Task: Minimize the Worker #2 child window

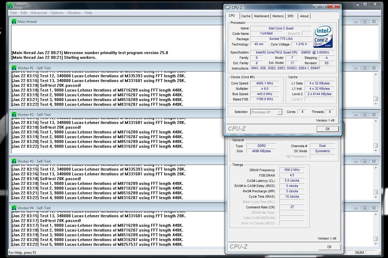Action: coord(356,114)
